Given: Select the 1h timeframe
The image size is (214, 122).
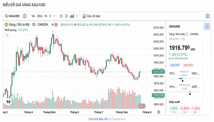Looking at the screenshot, I should point(46,16).
